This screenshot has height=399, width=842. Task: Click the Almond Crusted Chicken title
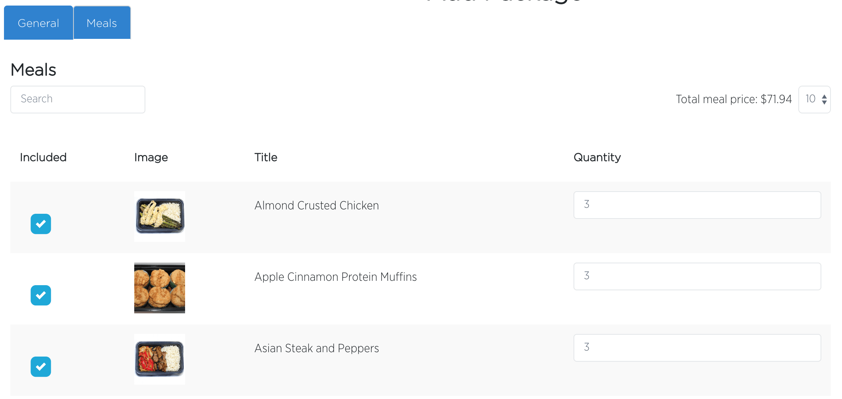317,205
